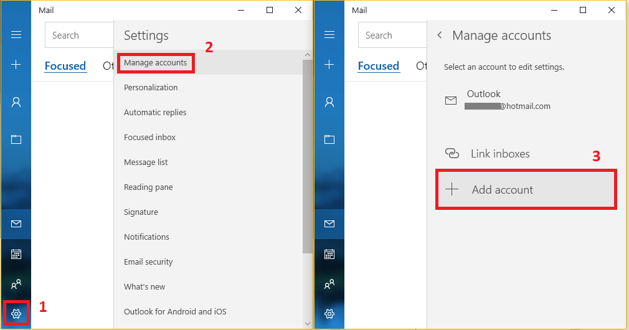The width and height of the screenshot is (629, 330).
Task: Open Calendar icon in left Mail window
Action: pyautogui.click(x=16, y=254)
